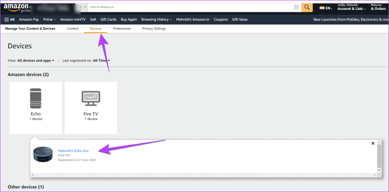Click the Amazon Prime logo
Viewport: 389px width, 192px height.
(17, 8)
